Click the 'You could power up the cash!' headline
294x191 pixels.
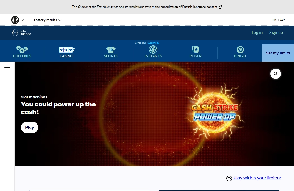[x=58, y=108]
